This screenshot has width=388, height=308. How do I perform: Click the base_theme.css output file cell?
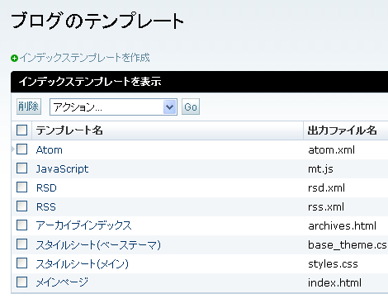click(x=348, y=245)
